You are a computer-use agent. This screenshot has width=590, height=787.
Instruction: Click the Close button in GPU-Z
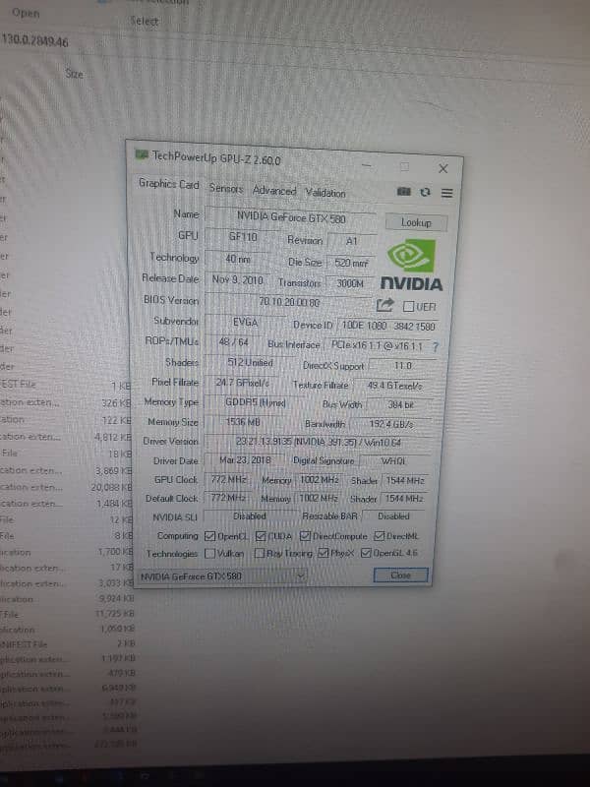[400, 575]
